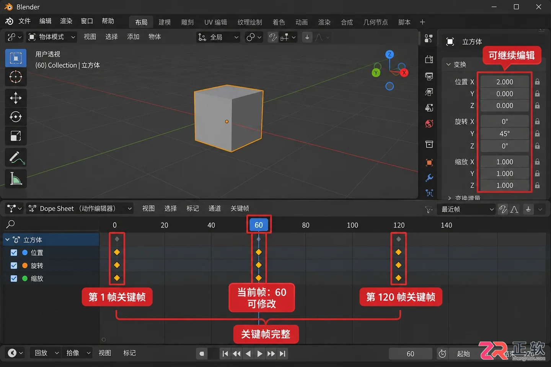551x367 pixels.
Task: Open the Particles properties tab
Action: tap(429, 193)
